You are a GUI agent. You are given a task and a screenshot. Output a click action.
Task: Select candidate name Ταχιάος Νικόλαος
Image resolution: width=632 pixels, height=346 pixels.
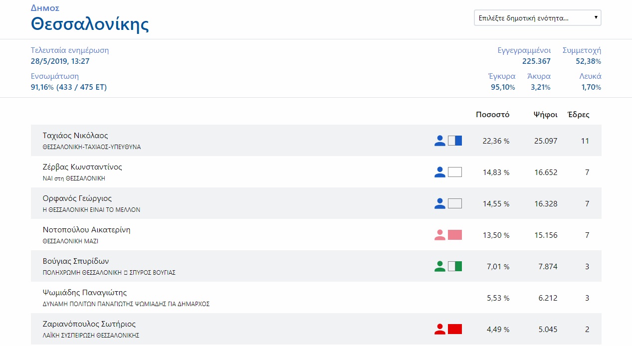[75, 136]
